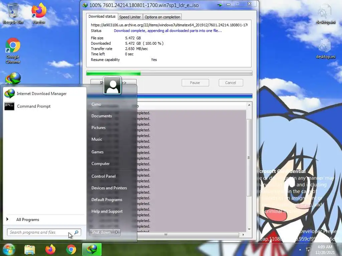This screenshot has height=256, width=342.
Task: Click horizontal scrollbar thumb in connections list
Action: tap(188, 235)
